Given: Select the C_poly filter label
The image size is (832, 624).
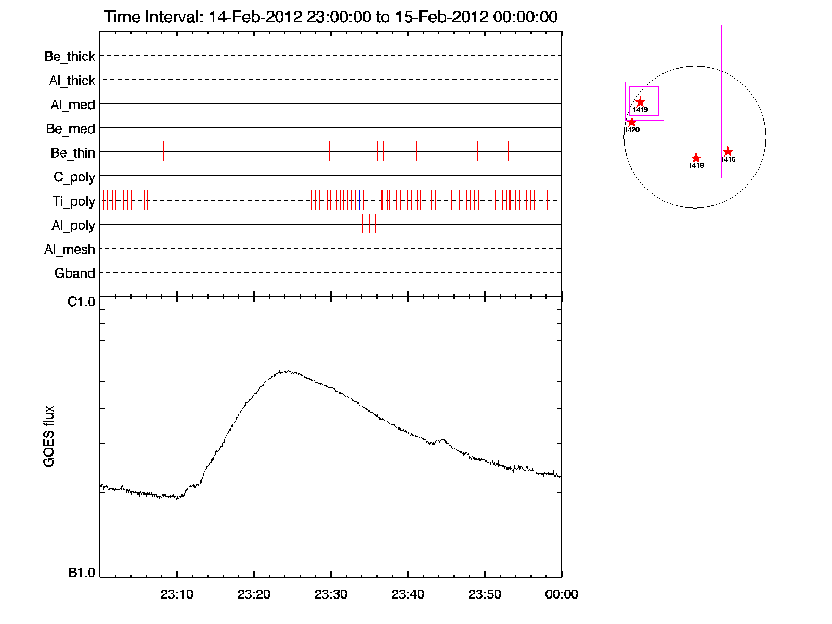Looking at the screenshot, I should click(74, 177).
